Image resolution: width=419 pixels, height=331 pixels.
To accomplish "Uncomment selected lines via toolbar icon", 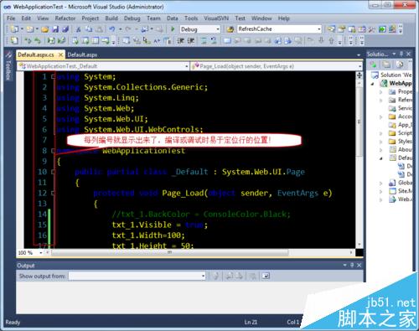I will coord(214,41).
